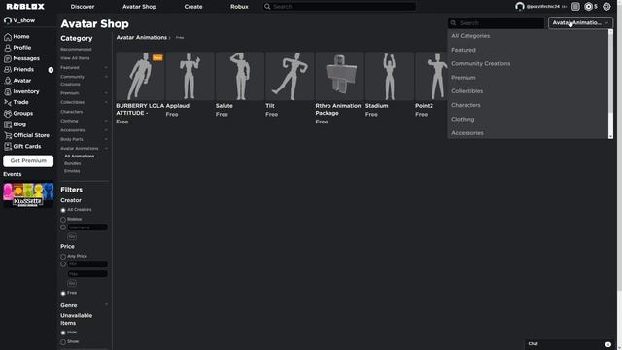The image size is (622, 350).
Task: Click the Get Premium button
Action: point(28,161)
